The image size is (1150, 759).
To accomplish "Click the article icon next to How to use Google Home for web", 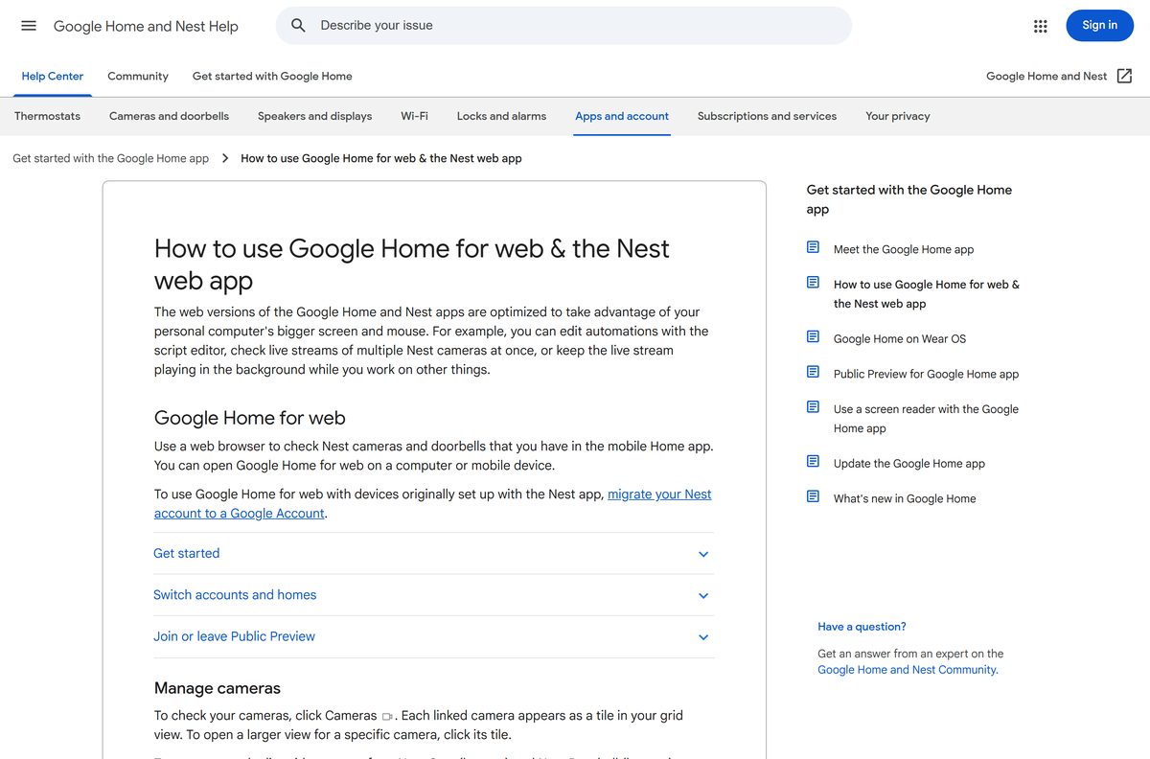I will coord(813,283).
